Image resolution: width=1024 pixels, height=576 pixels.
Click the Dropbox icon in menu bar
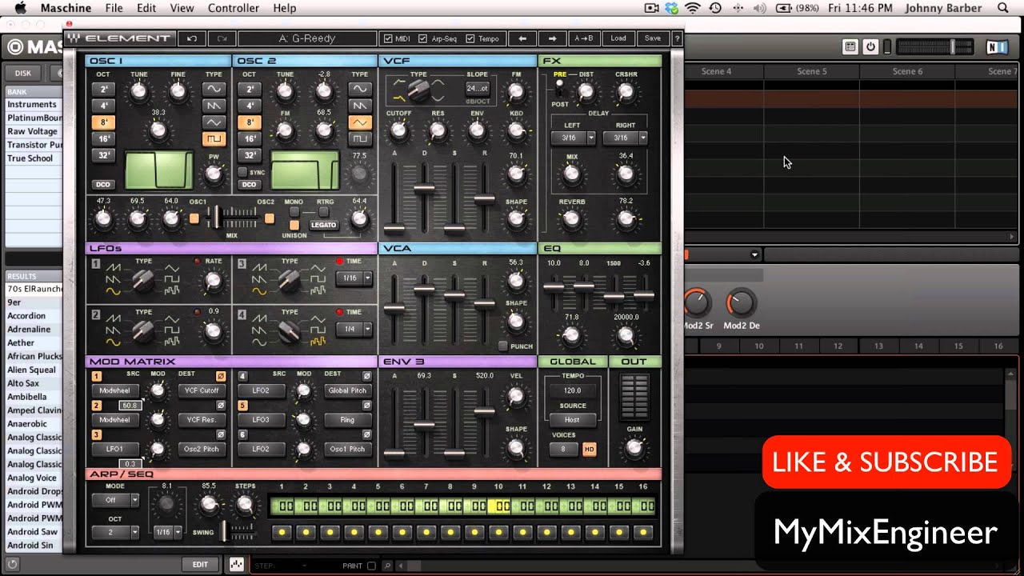coord(672,8)
